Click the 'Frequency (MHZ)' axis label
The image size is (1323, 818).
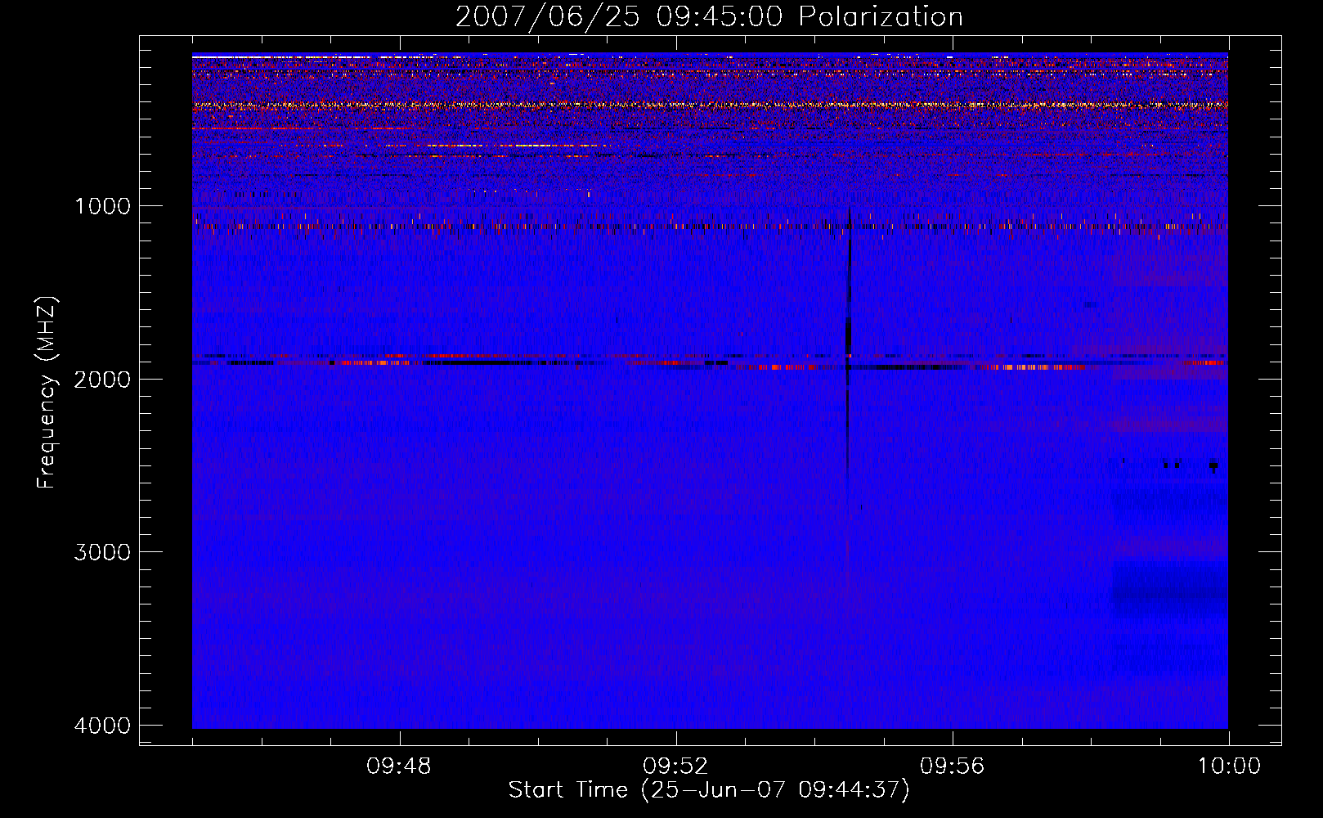coord(46,393)
